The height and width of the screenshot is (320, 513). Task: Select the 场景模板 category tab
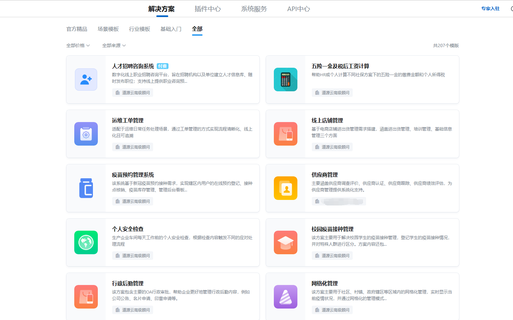tap(108, 29)
